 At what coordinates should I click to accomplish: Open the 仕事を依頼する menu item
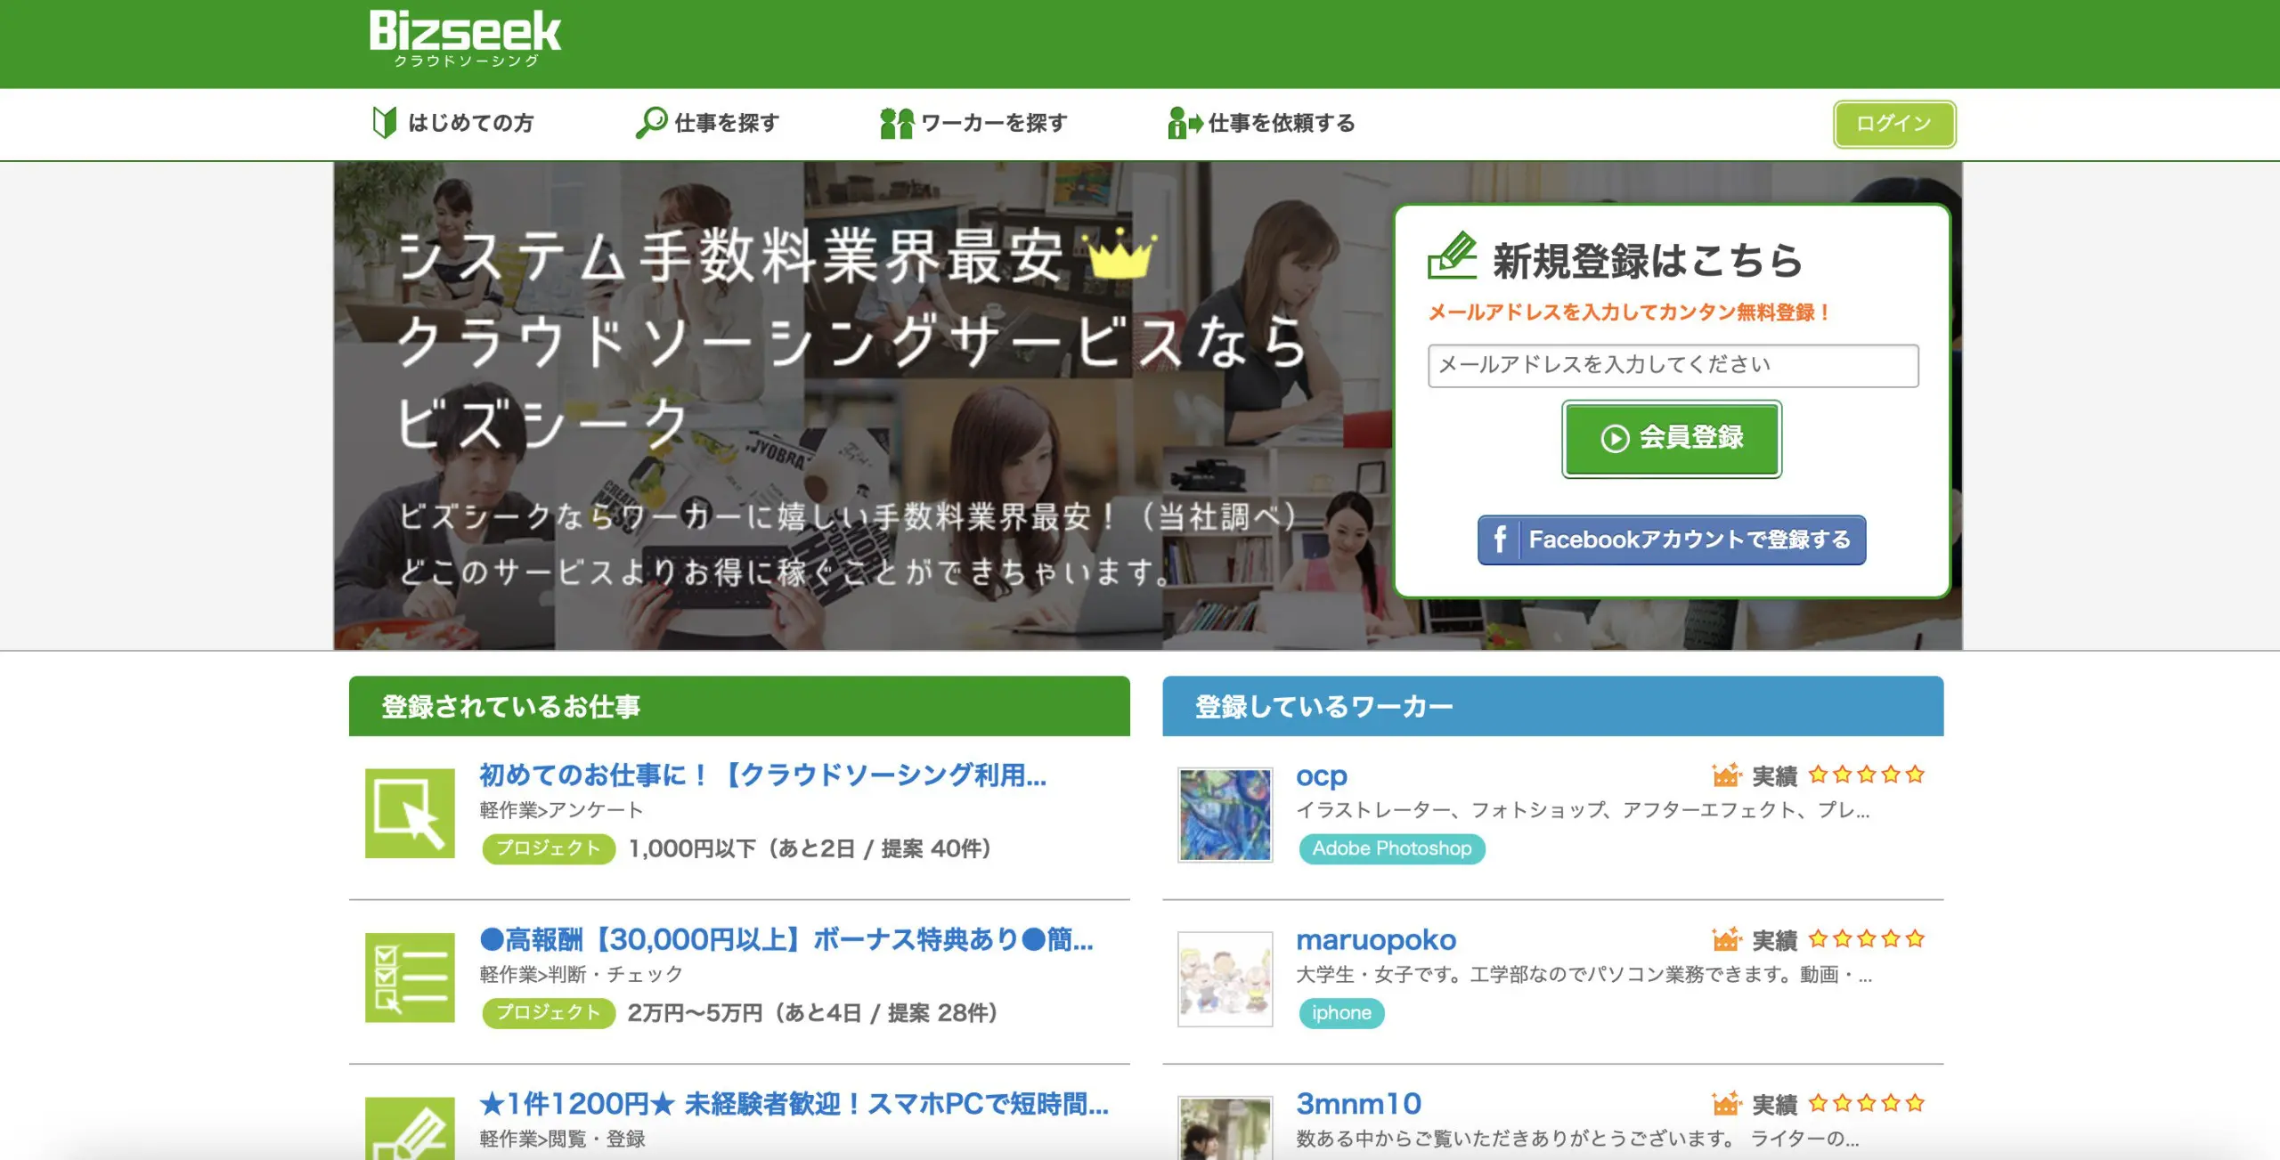click(1281, 123)
